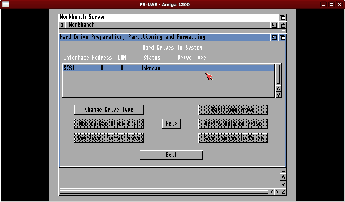The width and height of the screenshot is (345, 202).
Task: Click Workbench window scroll left arrow
Action: click(x=272, y=192)
